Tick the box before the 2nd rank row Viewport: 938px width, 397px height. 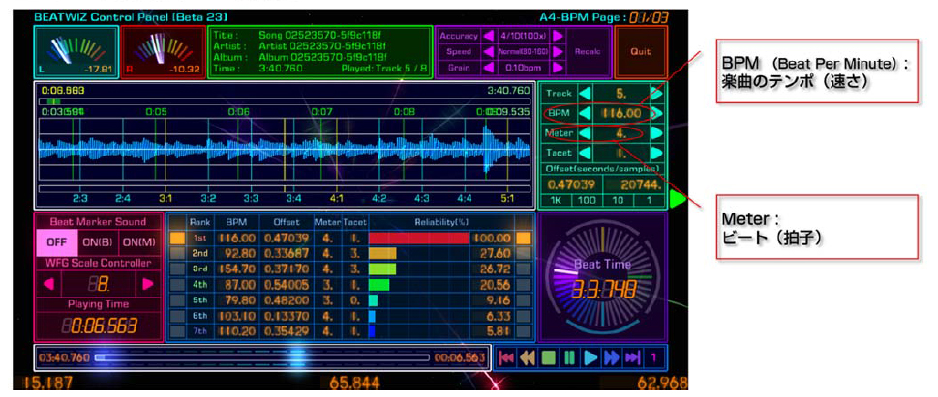[x=177, y=254]
